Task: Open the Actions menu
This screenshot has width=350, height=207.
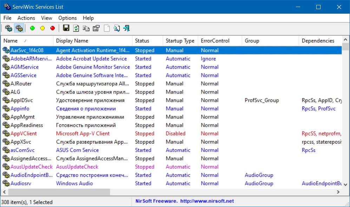Action: 26,18
